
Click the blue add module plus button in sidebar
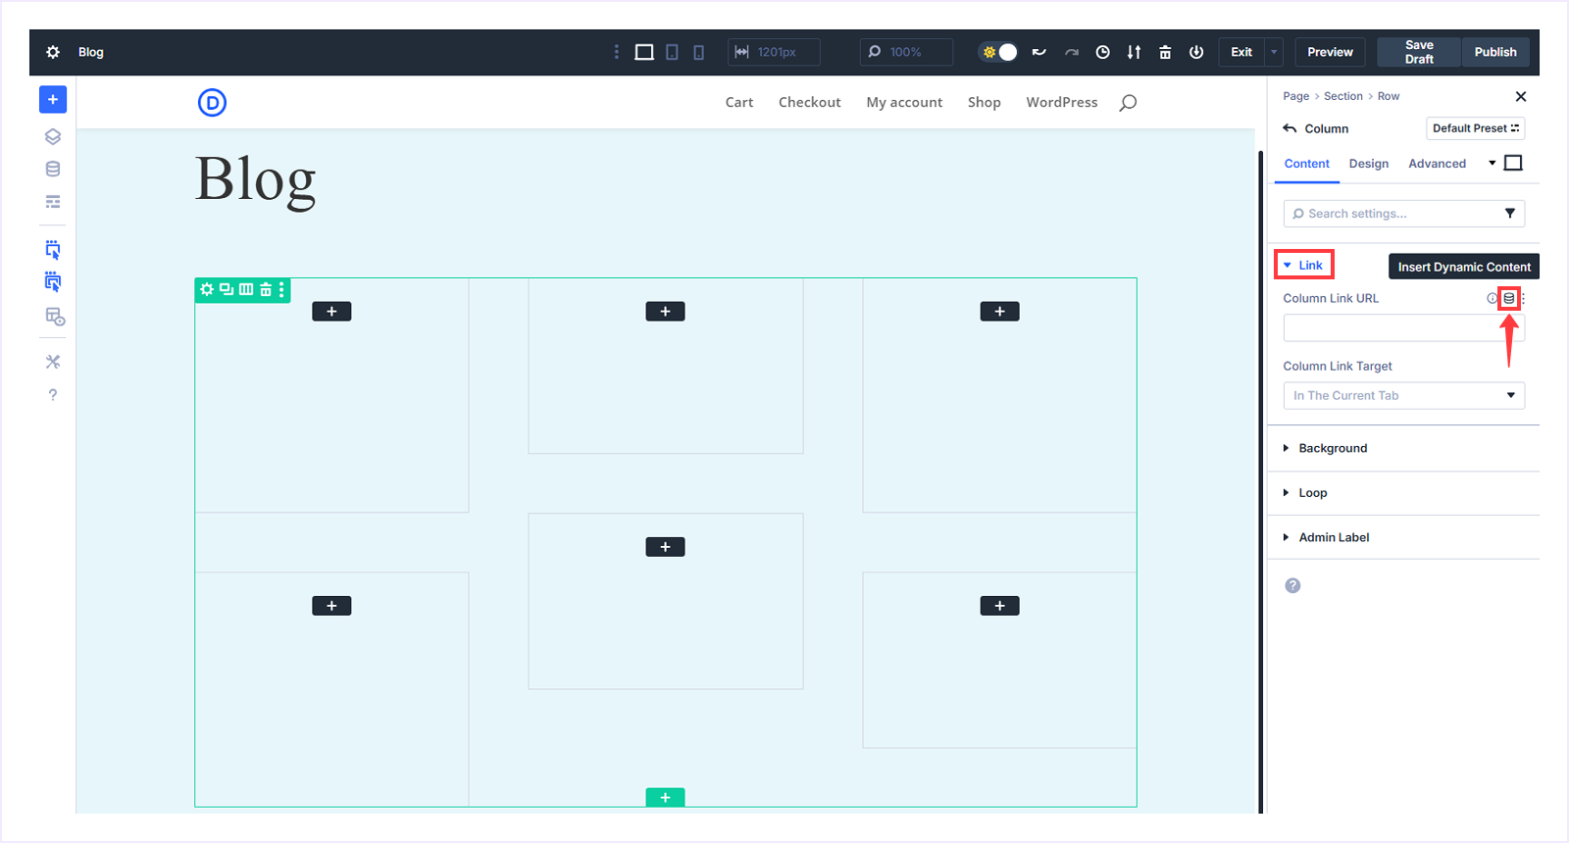click(53, 99)
